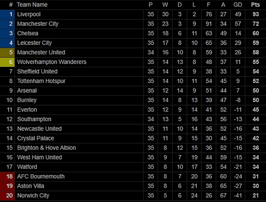Click the red position 18 badge
266x202 pixels.
[7, 177]
